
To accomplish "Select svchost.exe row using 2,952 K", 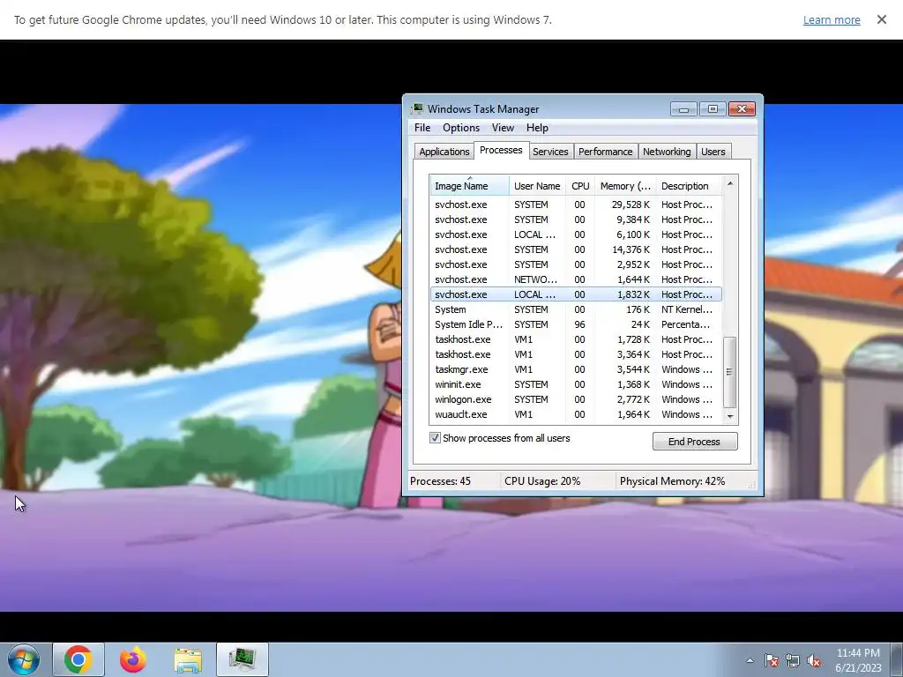I will [576, 264].
